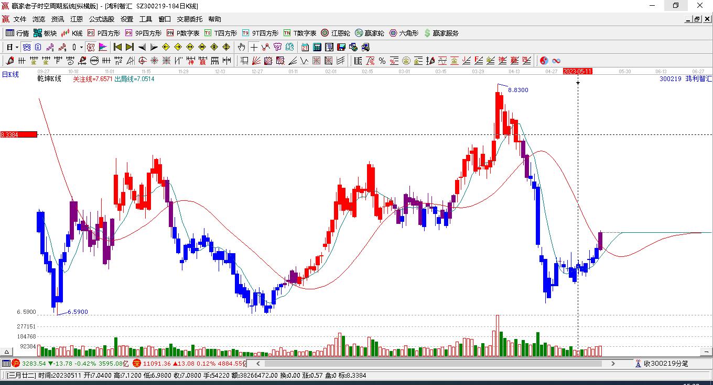
Task: Open the calculator icon
Action: (317, 47)
